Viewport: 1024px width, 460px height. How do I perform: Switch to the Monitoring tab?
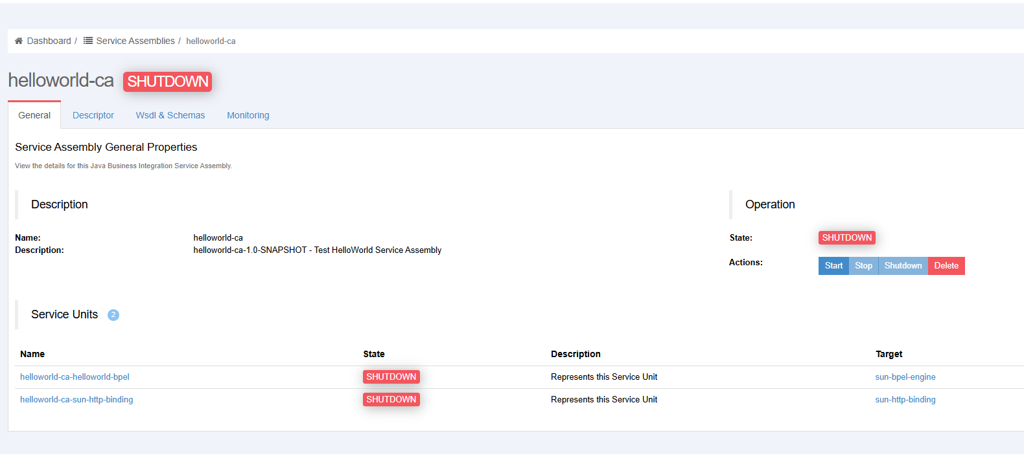click(x=248, y=115)
